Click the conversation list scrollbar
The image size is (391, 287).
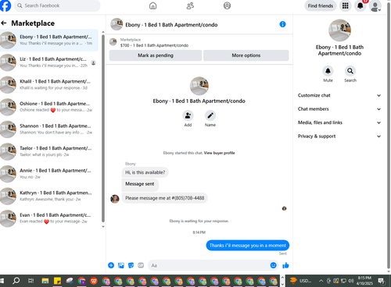tap(103, 129)
